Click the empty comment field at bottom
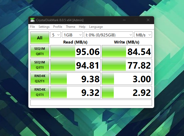 pos(91,103)
